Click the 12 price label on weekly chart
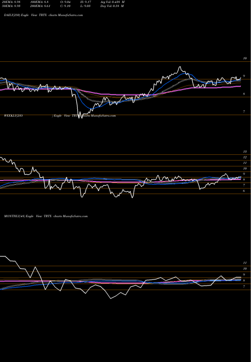Viewport: 251px width, 362px height. (x=245, y=157)
